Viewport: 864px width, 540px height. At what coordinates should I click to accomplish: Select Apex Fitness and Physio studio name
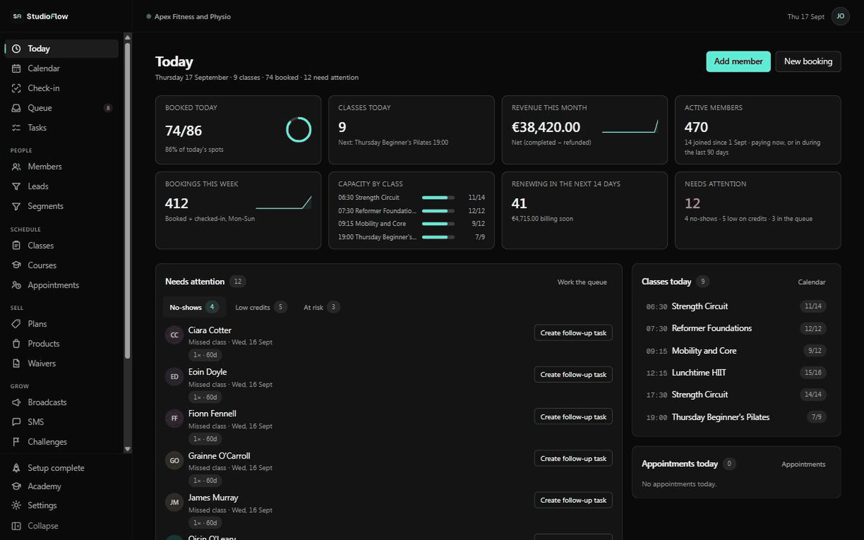point(193,17)
